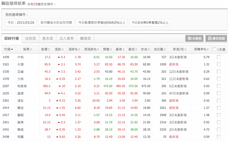Click weekly change value -6.01
This screenshot has height=141, width=229.
(x=96, y=57)
